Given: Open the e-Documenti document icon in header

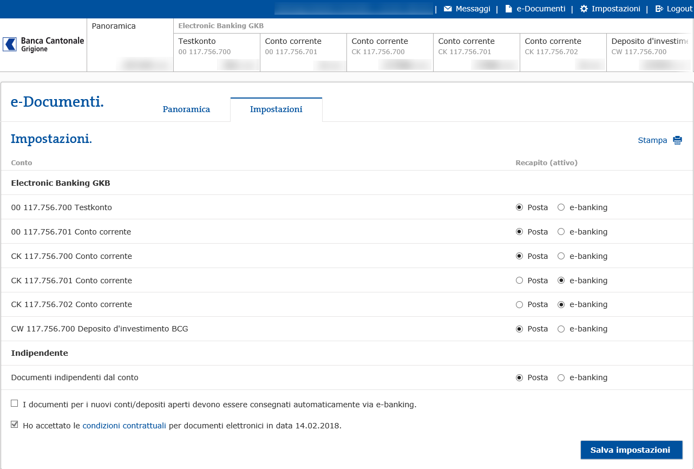Looking at the screenshot, I should pyautogui.click(x=508, y=9).
